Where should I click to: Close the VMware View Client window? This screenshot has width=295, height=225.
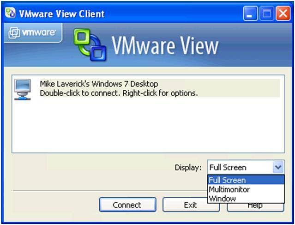click(283, 13)
